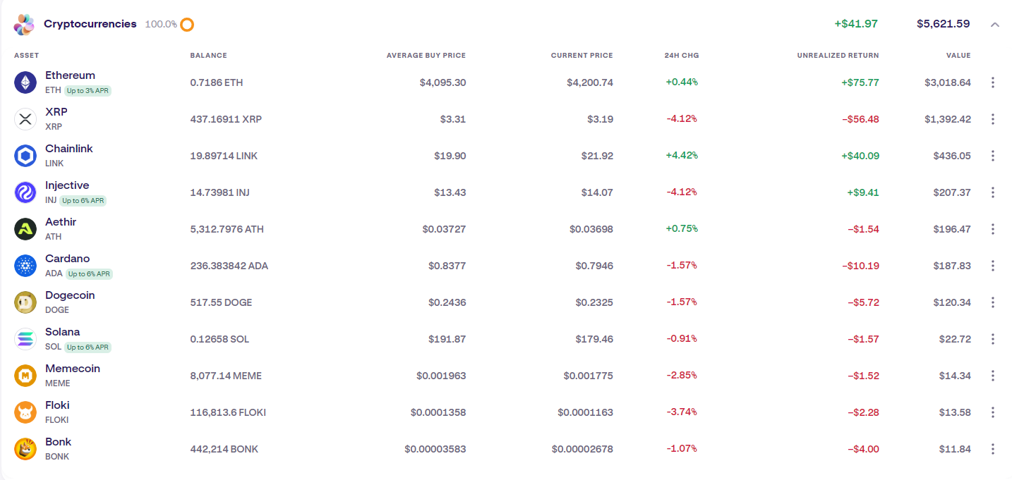Open the three-dot menu for Ethereum

(993, 82)
